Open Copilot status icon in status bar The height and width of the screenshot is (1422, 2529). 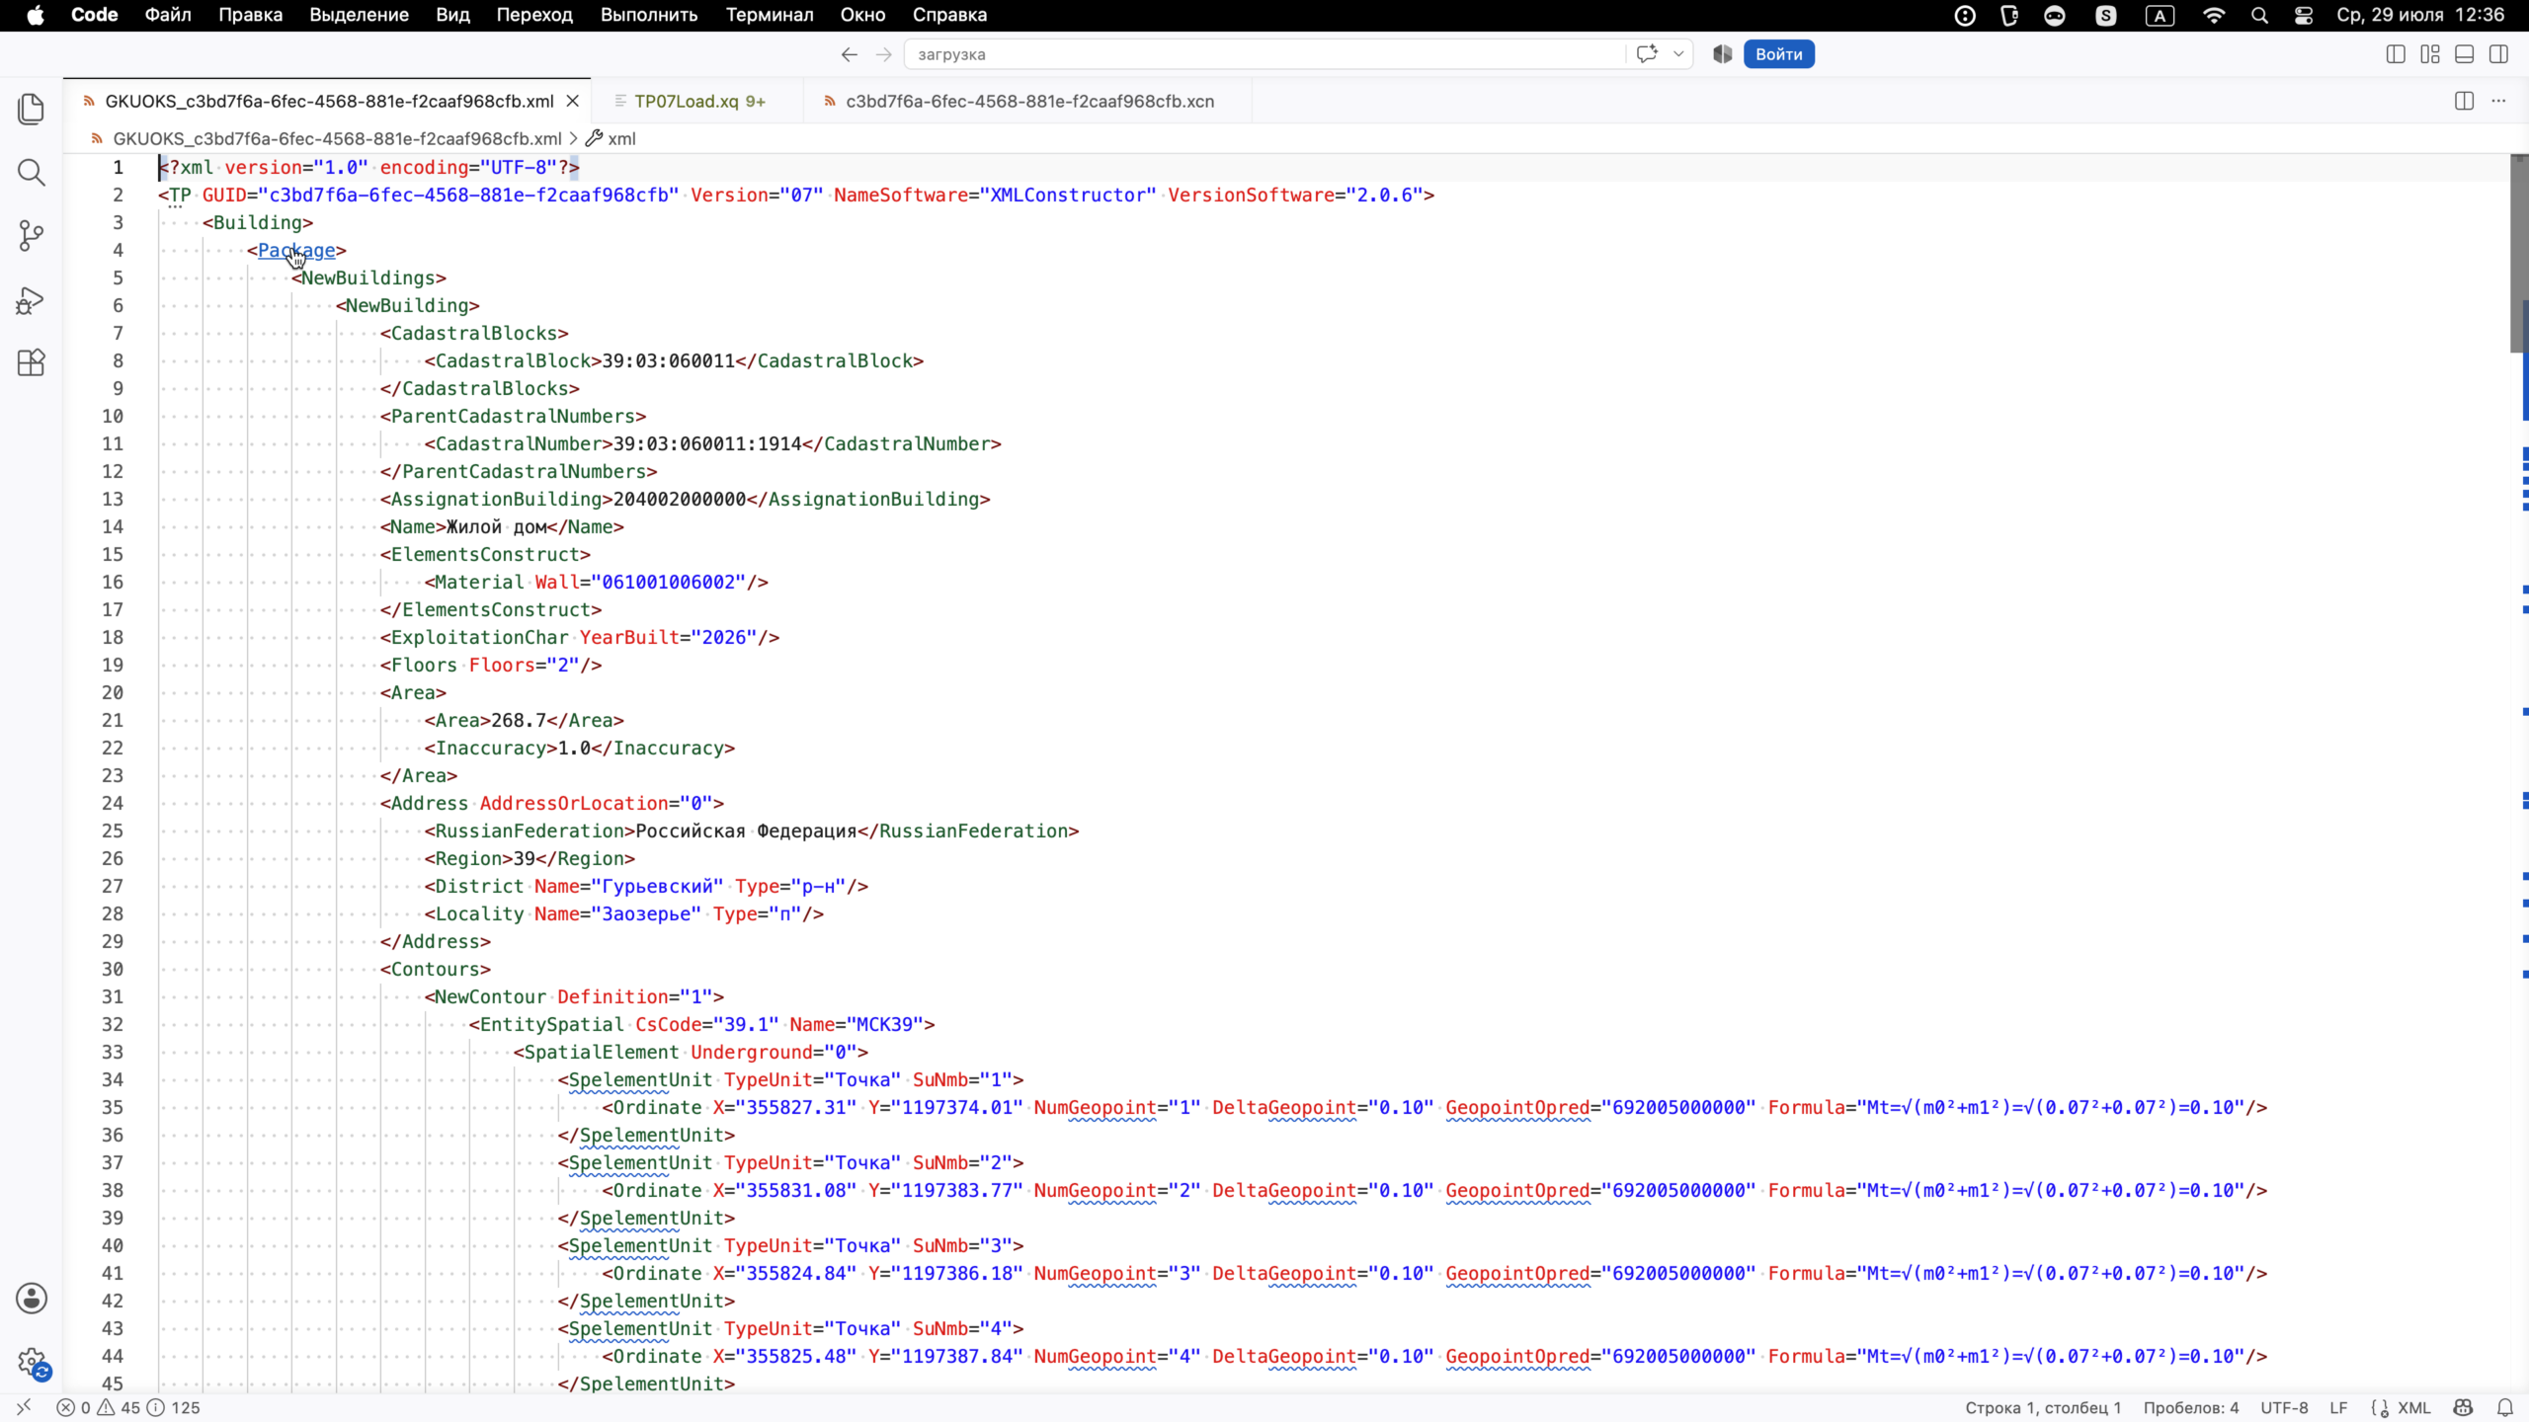coord(2463,1407)
